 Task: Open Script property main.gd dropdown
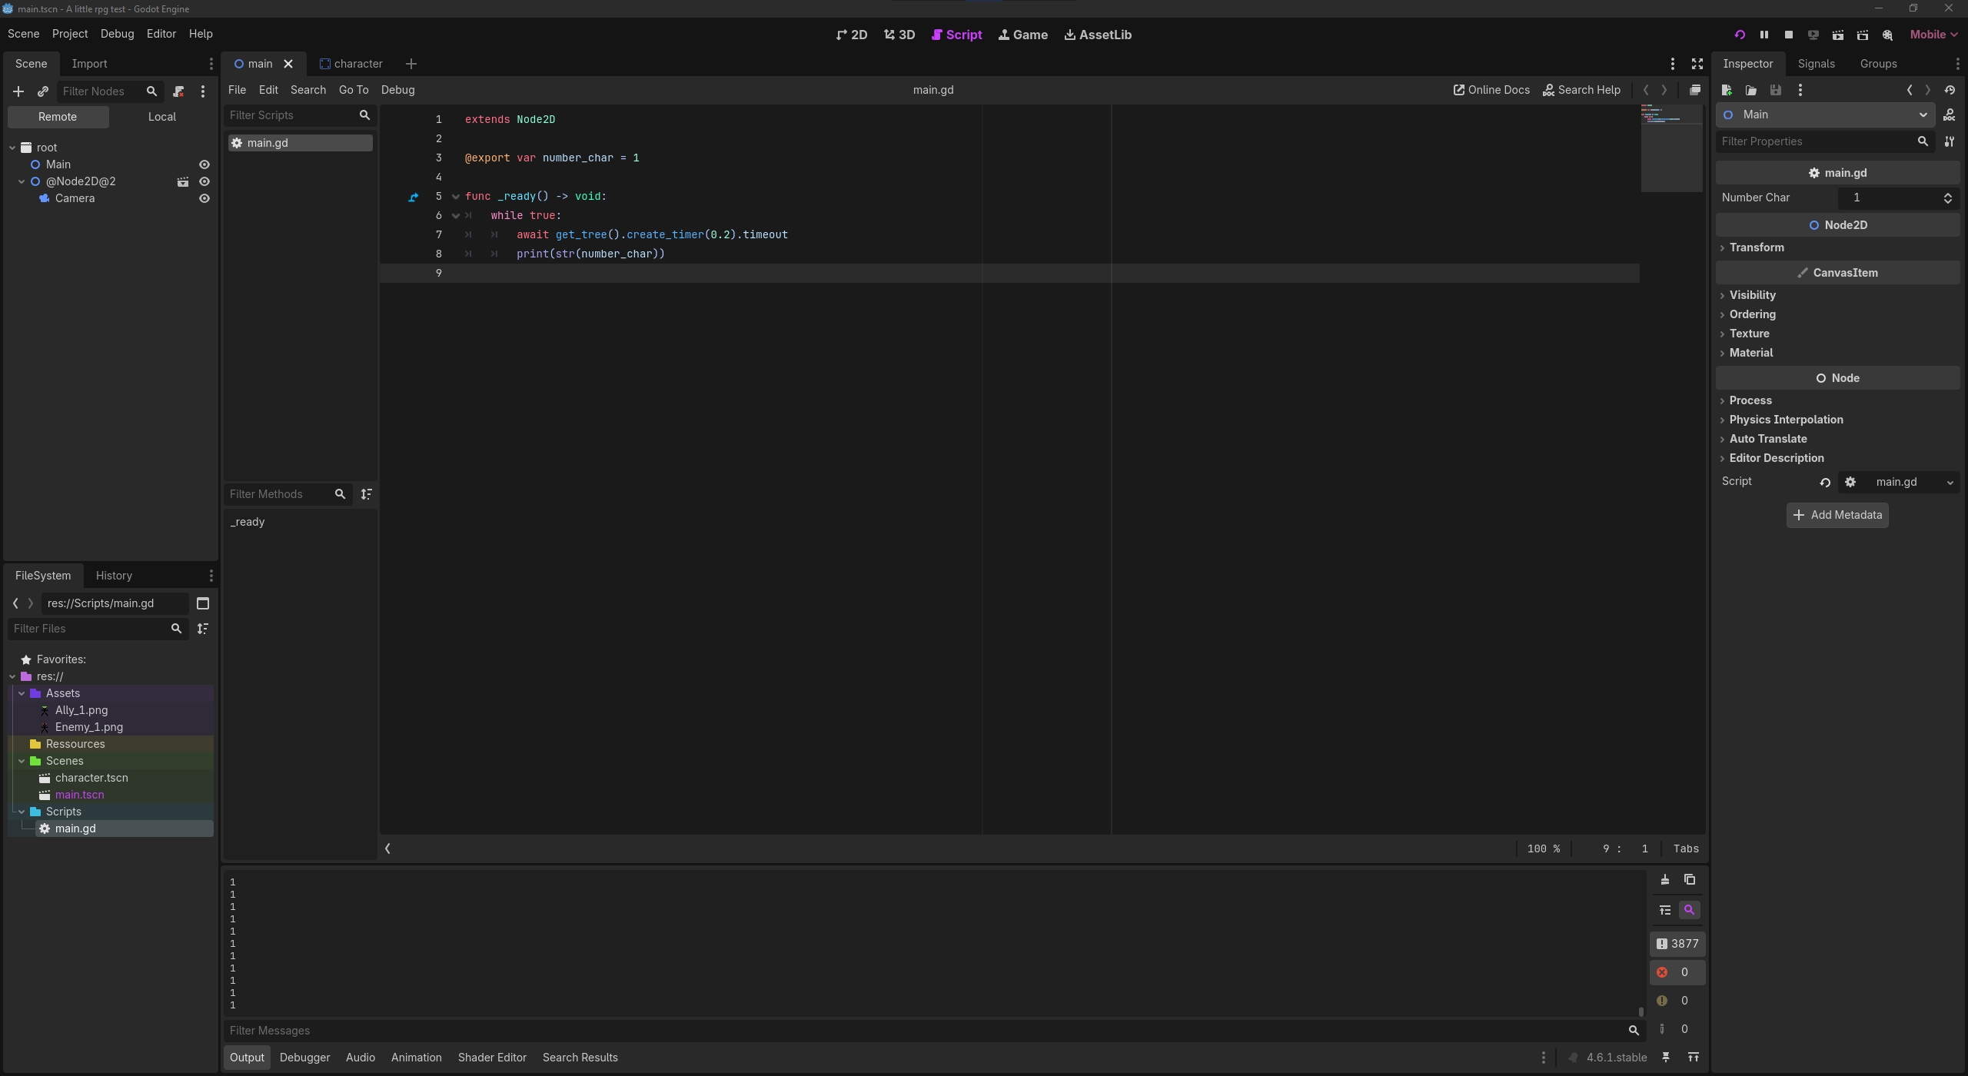1950,483
